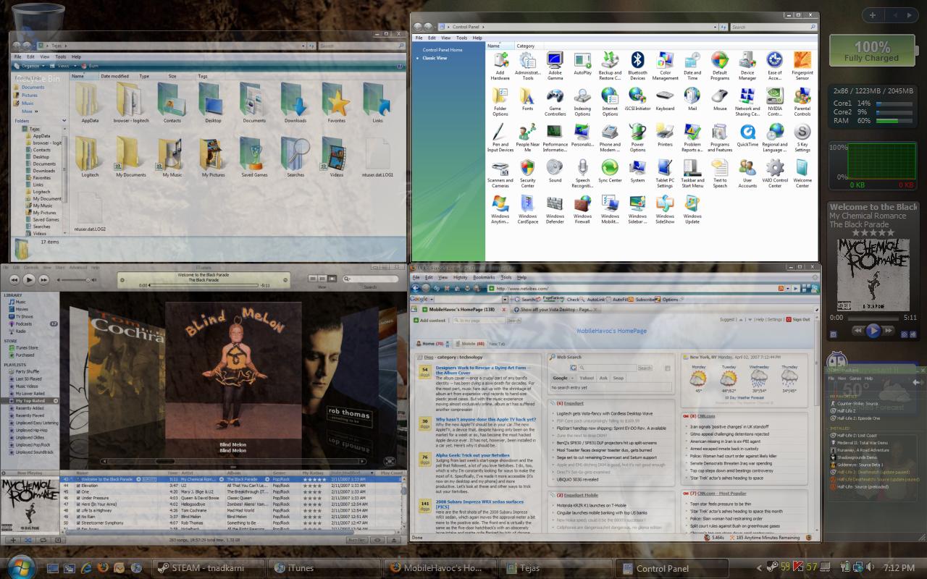Open iTunes search options magnifier dropdown
This screenshot has width=927, height=579.
click(x=348, y=279)
